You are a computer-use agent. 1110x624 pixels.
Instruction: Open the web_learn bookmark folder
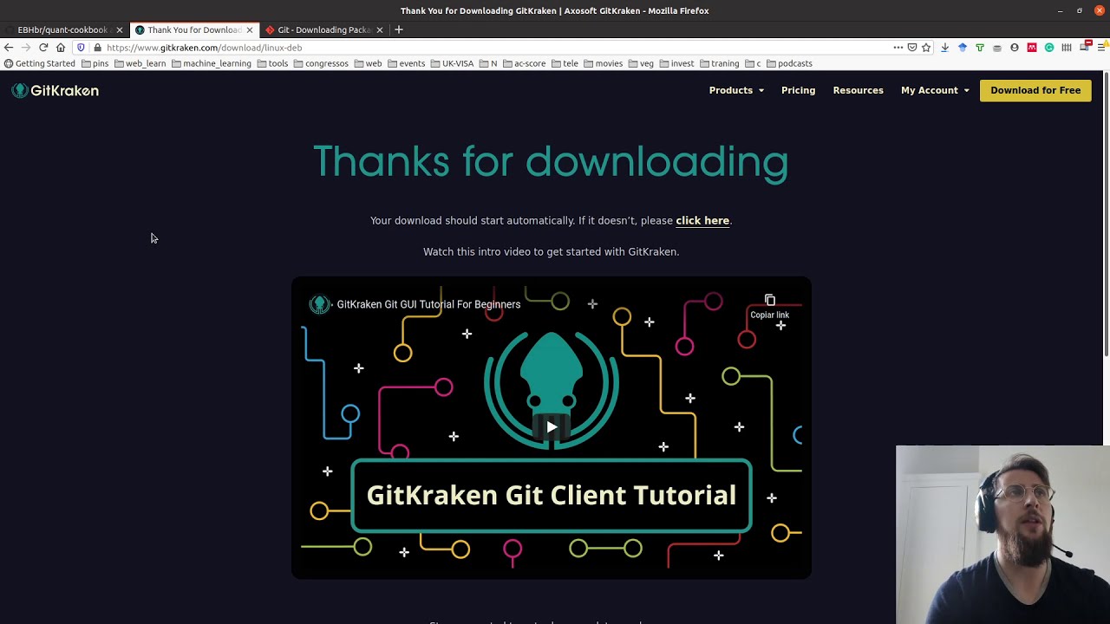[x=140, y=63]
